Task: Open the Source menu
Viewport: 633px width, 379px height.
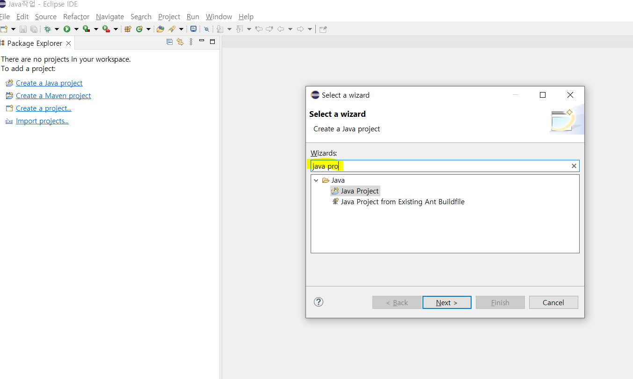Action: tap(46, 17)
